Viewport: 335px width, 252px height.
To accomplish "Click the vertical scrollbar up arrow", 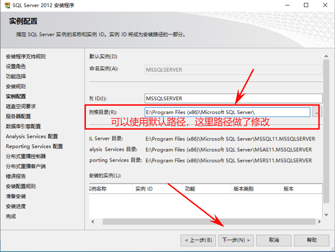I will [x=326, y=57].
